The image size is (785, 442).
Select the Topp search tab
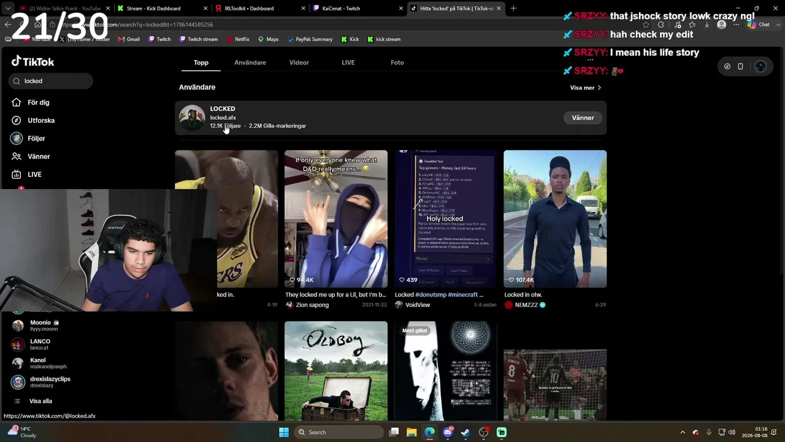201,63
